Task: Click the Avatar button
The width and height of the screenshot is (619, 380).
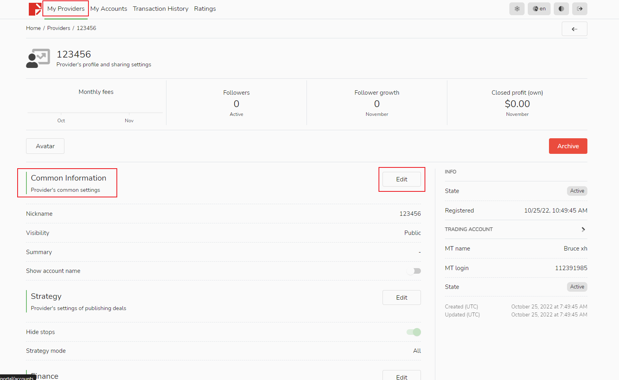Action: pos(45,146)
